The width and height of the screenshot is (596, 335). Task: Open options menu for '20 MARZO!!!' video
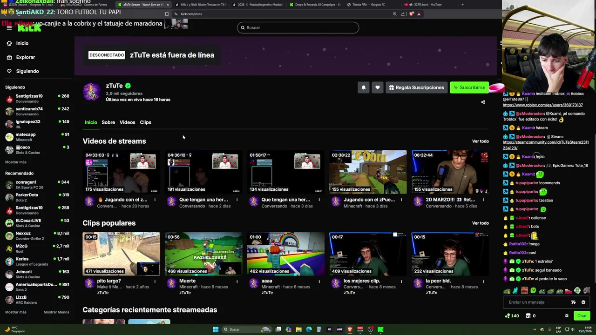point(483,200)
